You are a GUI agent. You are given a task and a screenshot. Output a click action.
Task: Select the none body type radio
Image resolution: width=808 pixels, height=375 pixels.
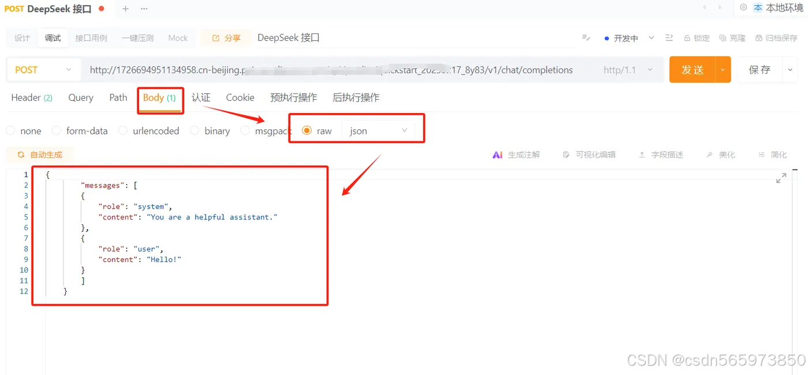(x=10, y=131)
